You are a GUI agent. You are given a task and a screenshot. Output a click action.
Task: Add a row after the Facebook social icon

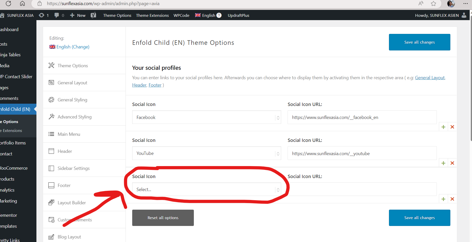(x=443, y=127)
